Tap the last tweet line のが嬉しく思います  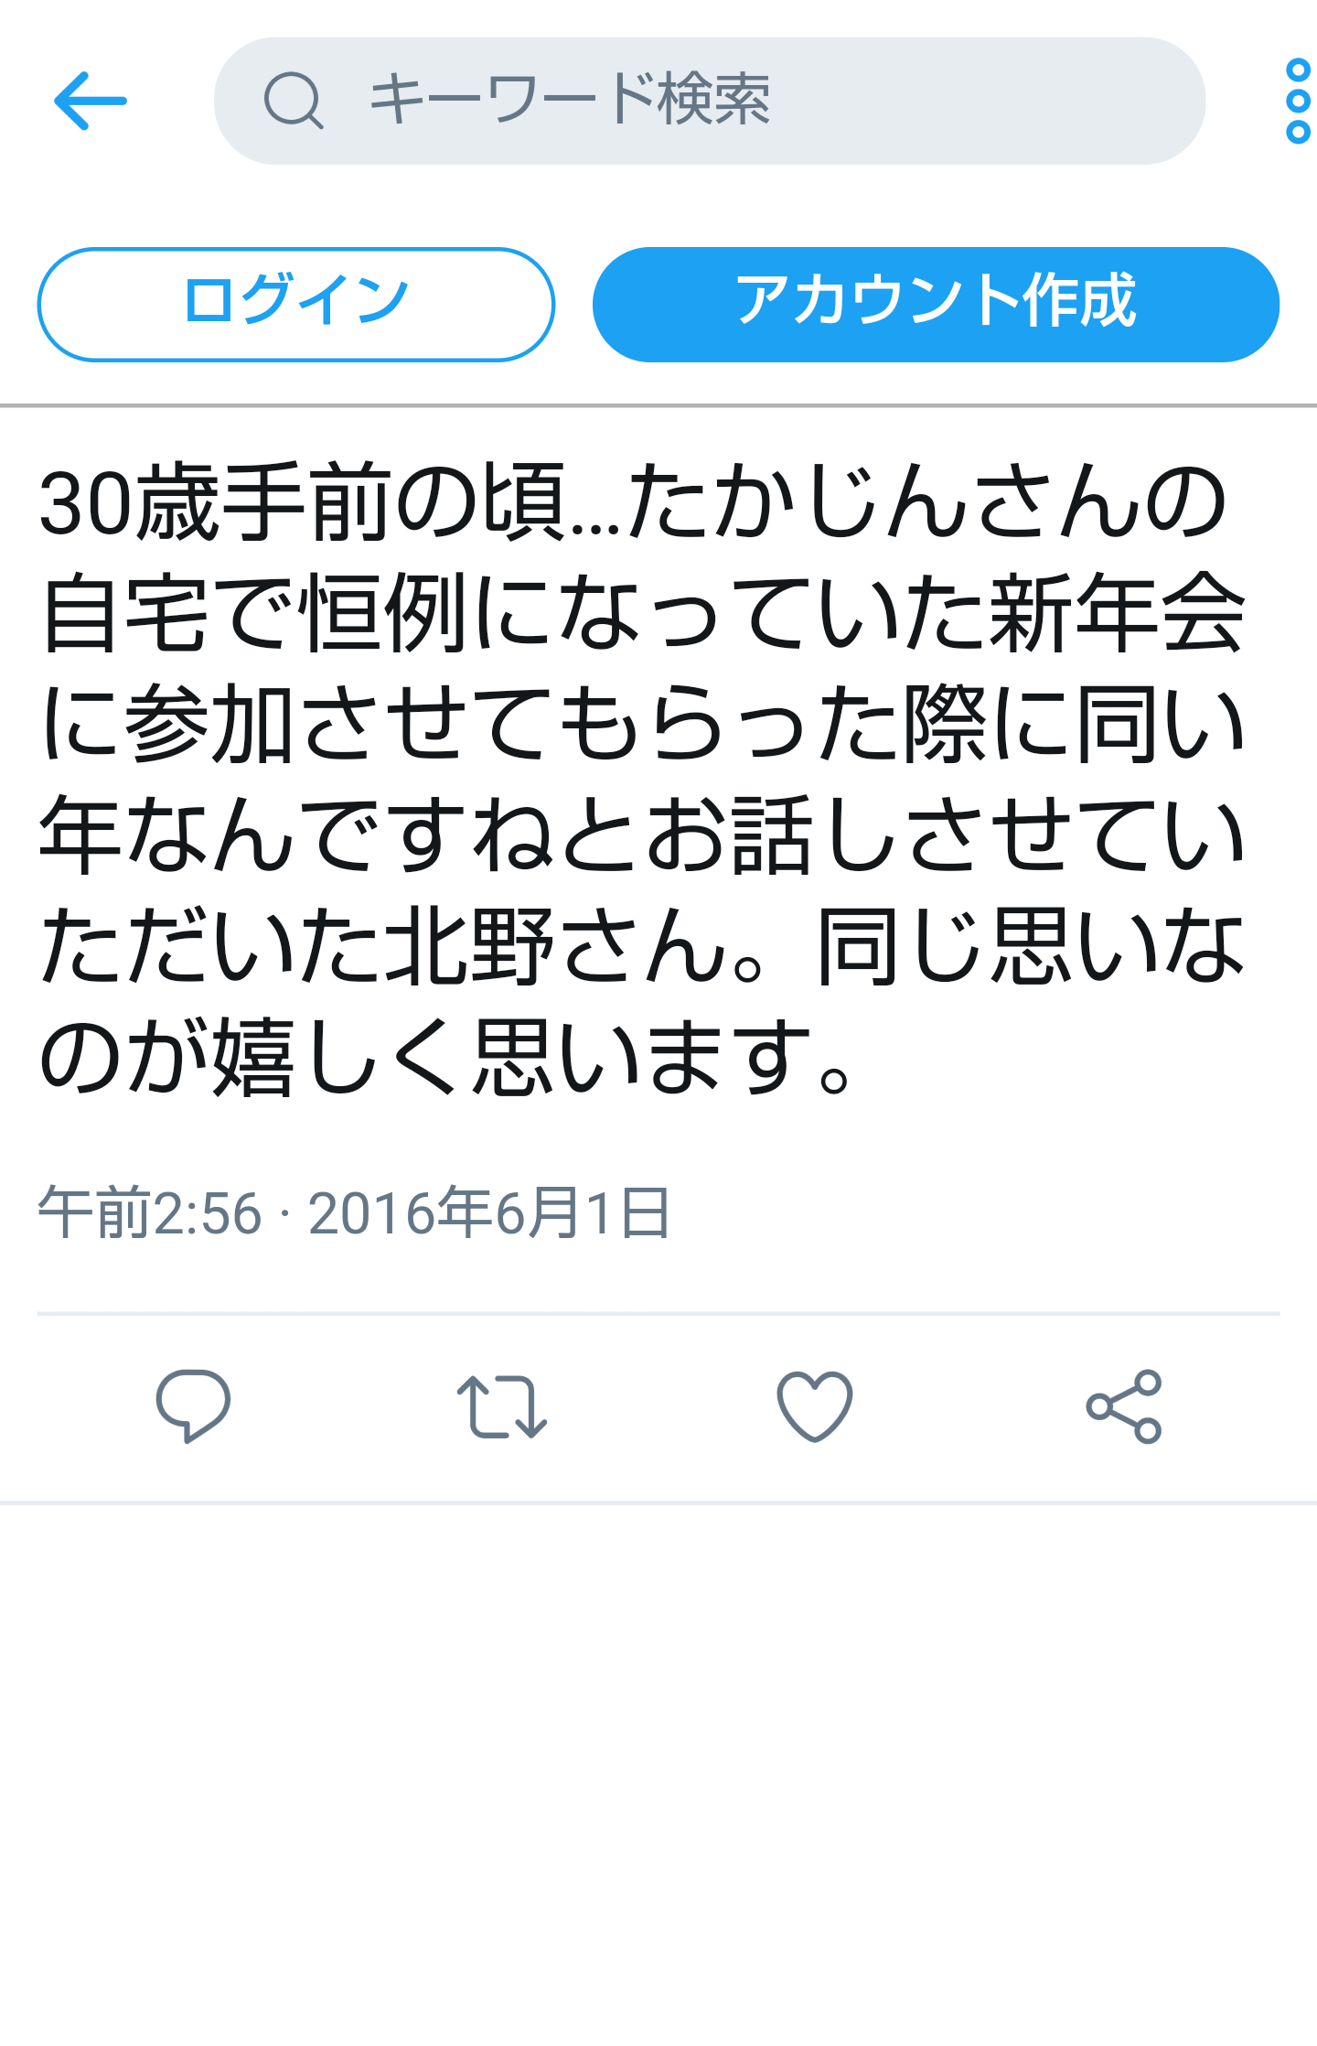[x=446, y=1056]
